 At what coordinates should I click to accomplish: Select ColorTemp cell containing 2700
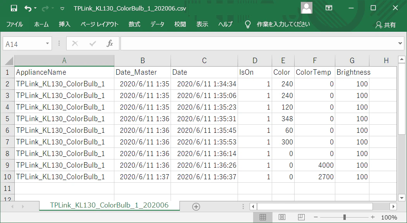click(315, 177)
